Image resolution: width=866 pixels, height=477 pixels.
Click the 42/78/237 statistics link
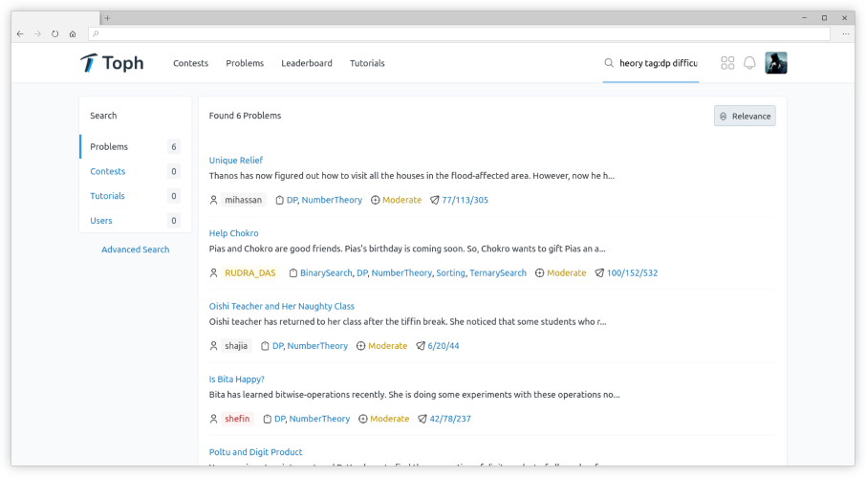click(450, 419)
